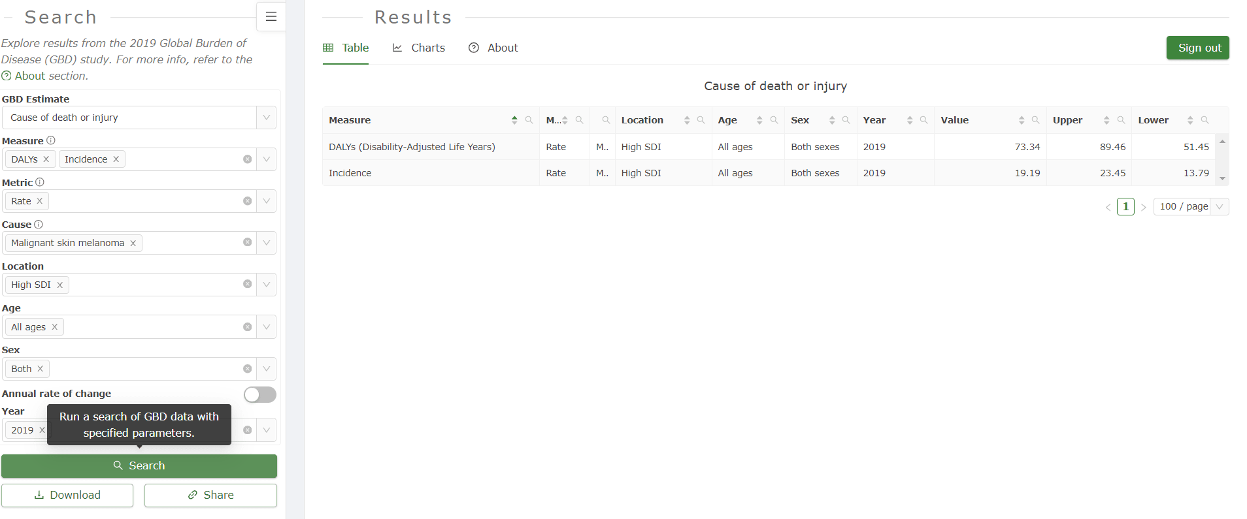The height and width of the screenshot is (519, 1247).
Task: Open the 100 / page size dropdown
Action: point(1191,207)
